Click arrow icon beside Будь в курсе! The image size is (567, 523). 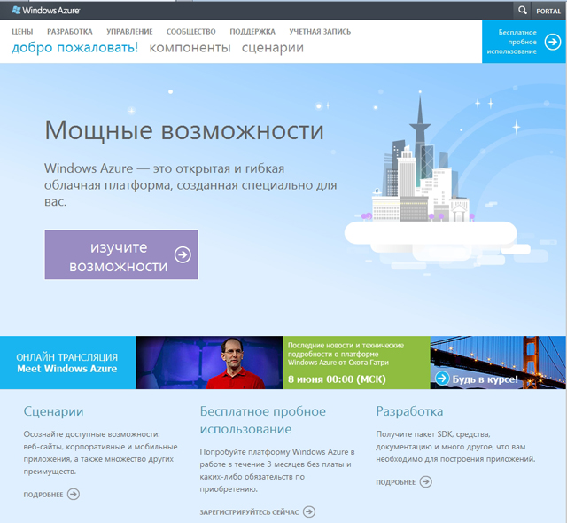(x=442, y=379)
